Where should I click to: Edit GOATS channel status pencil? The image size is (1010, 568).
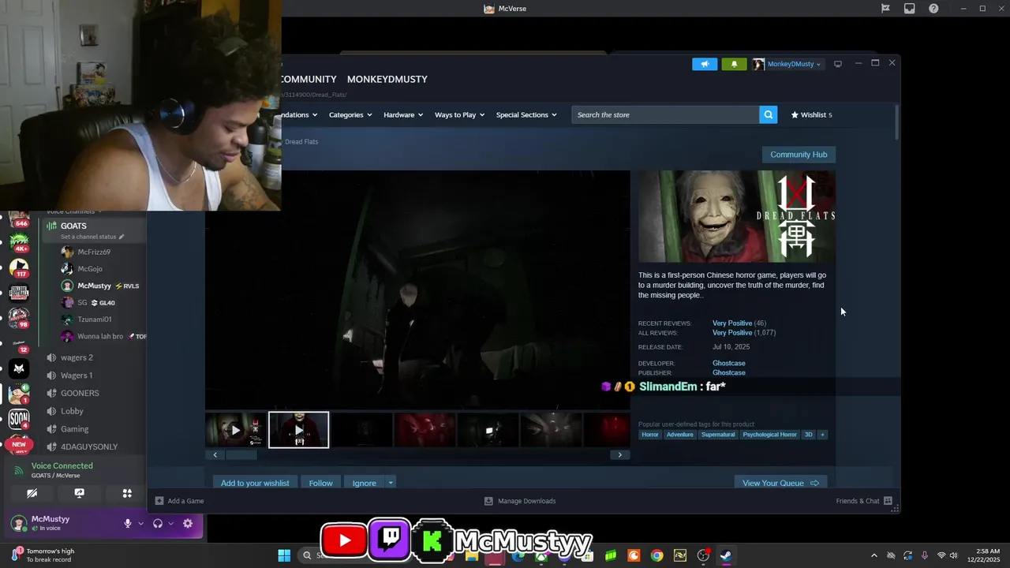point(122,237)
